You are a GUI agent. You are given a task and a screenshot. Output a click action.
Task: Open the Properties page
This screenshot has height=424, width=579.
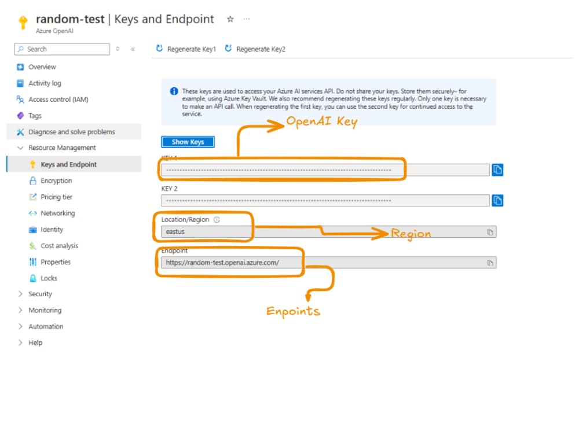(x=56, y=261)
